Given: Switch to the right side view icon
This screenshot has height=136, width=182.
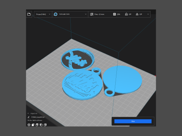Looking at the screenshot, I should (x=45, y=125).
